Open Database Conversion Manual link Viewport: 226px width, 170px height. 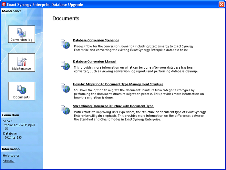pos(95,62)
